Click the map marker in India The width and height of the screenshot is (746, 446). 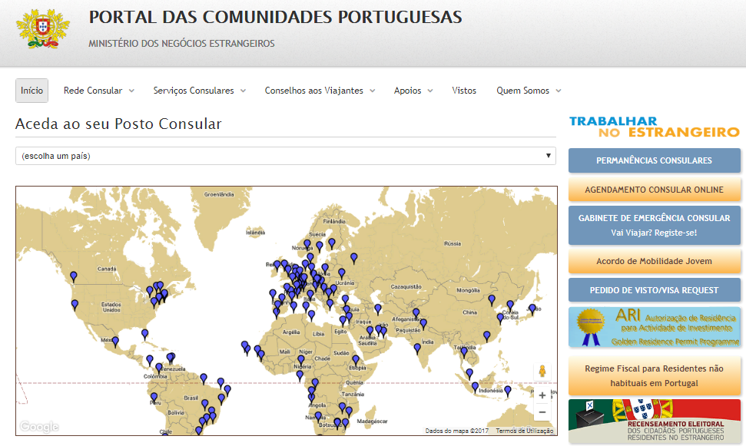(417, 348)
